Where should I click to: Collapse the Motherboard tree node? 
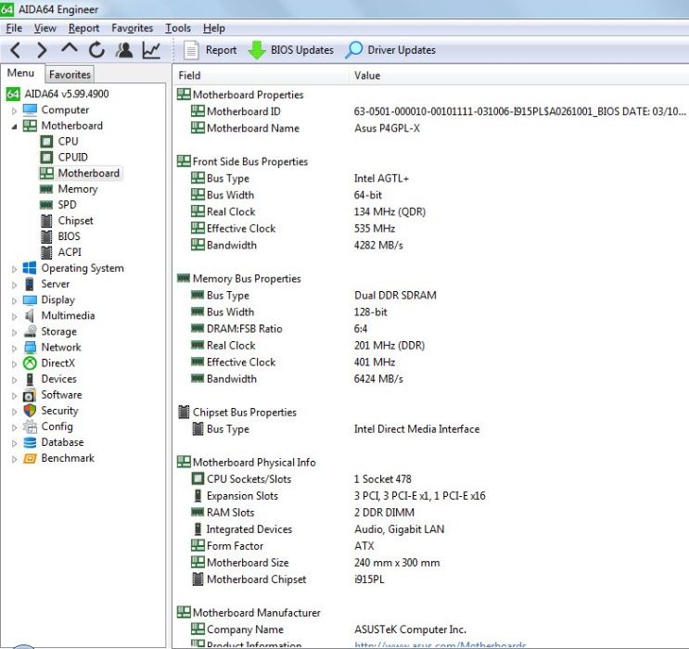point(14,126)
